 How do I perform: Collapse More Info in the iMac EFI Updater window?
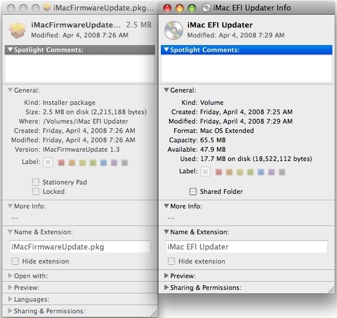166,206
